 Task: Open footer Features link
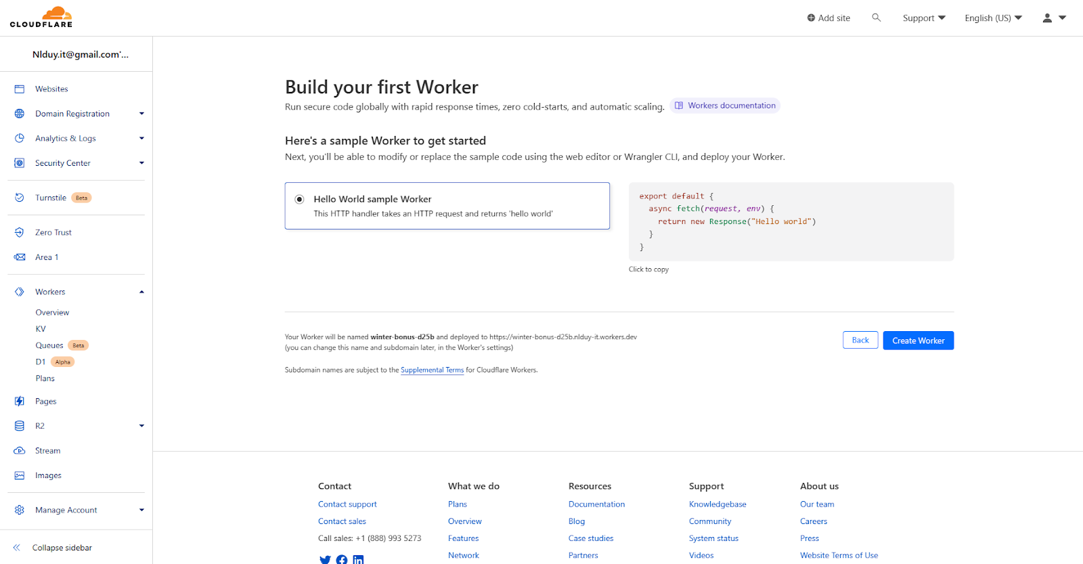coord(463,538)
